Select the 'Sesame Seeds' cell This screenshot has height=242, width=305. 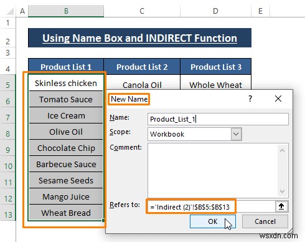click(x=66, y=180)
